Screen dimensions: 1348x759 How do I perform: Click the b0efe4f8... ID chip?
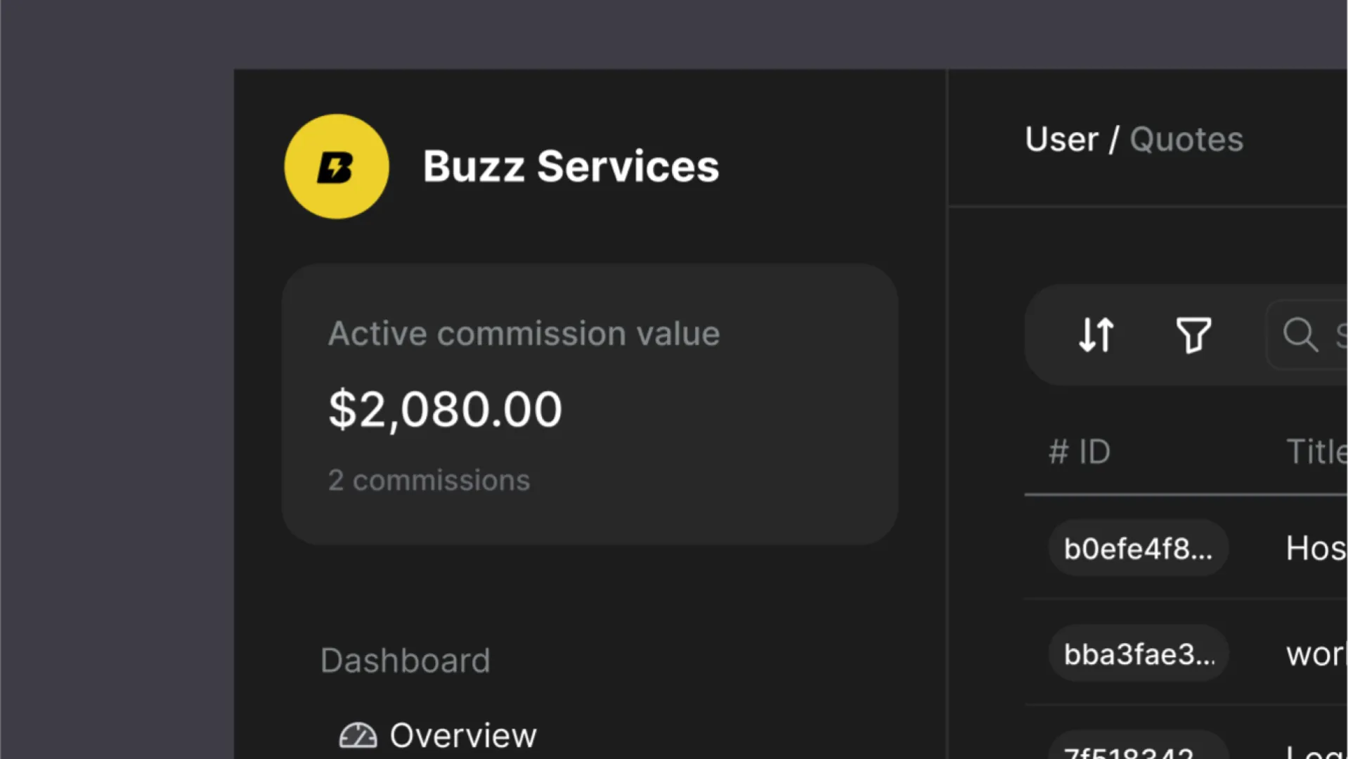(1138, 548)
